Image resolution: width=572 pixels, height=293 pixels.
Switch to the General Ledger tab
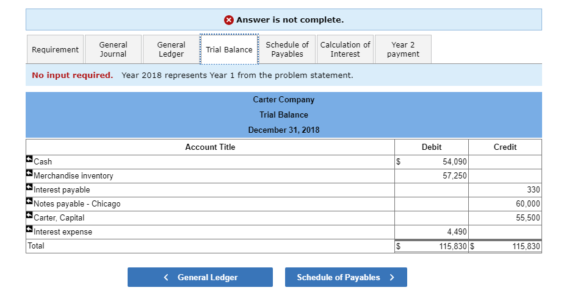tap(171, 49)
